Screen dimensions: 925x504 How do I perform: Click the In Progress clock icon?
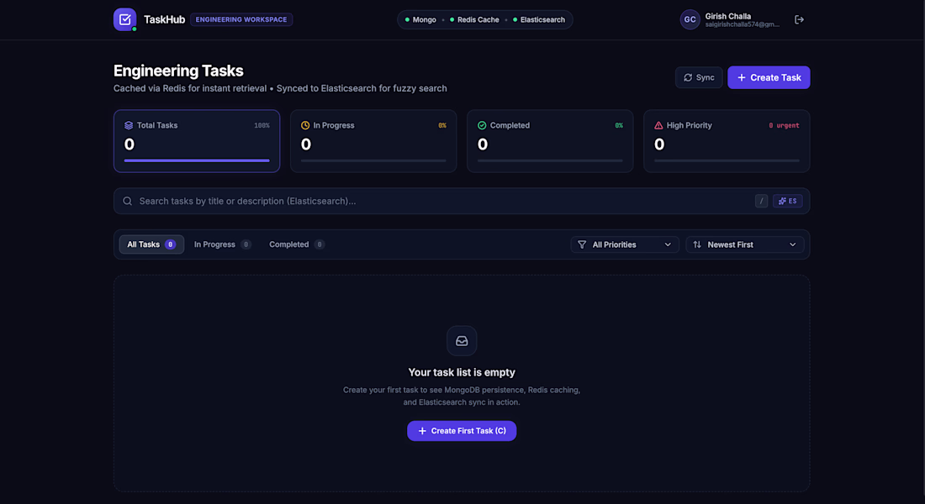click(x=305, y=125)
